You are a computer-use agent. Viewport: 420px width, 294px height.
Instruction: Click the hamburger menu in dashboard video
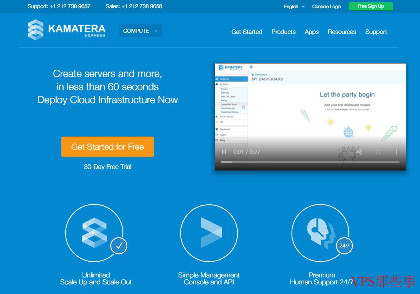[251, 67]
